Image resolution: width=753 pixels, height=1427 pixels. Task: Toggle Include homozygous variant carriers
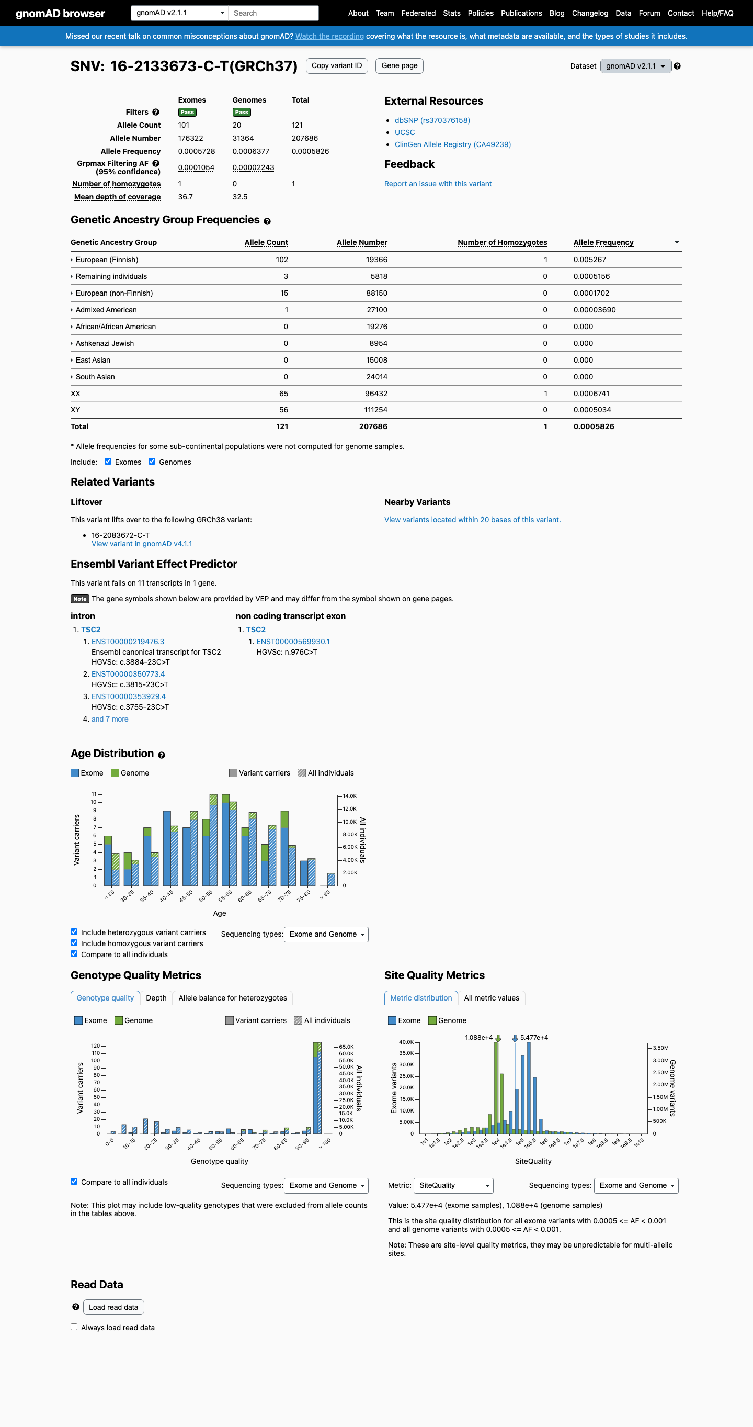[74, 943]
